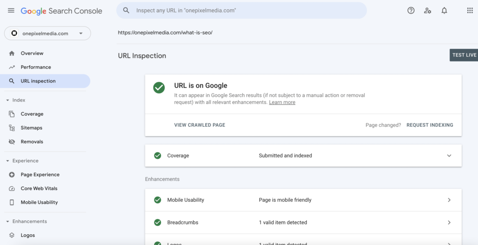Click the Inspect any URL search field
This screenshot has height=245, width=478.
241,10
